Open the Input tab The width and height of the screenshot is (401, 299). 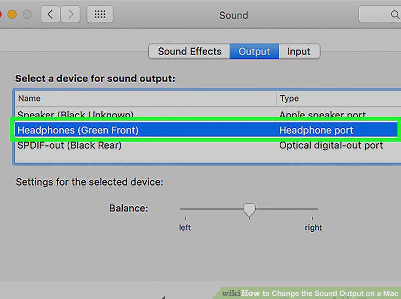point(299,51)
